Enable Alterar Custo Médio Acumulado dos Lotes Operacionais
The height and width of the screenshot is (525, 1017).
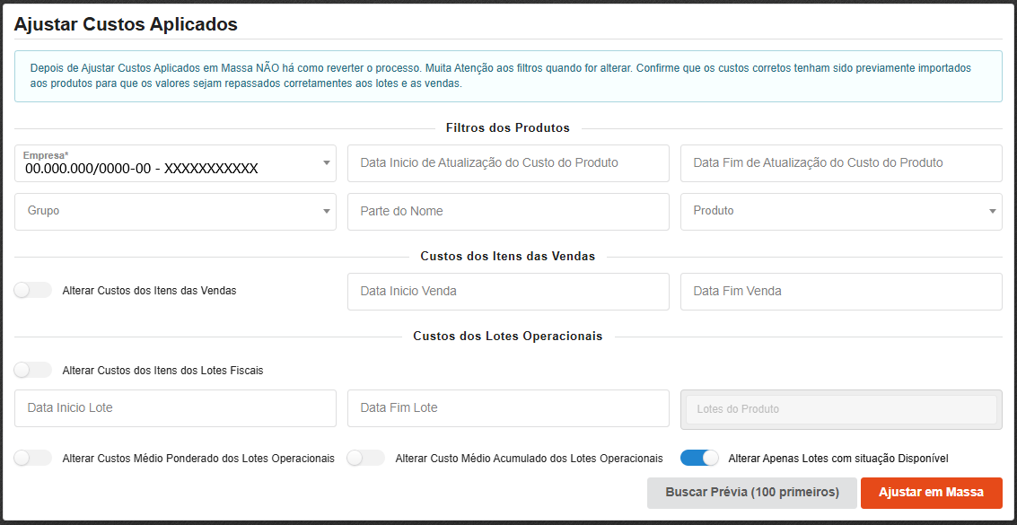[365, 458]
